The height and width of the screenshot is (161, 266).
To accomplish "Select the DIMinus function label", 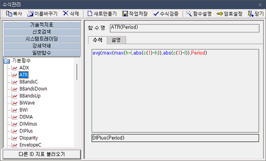I will [x=28, y=124].
